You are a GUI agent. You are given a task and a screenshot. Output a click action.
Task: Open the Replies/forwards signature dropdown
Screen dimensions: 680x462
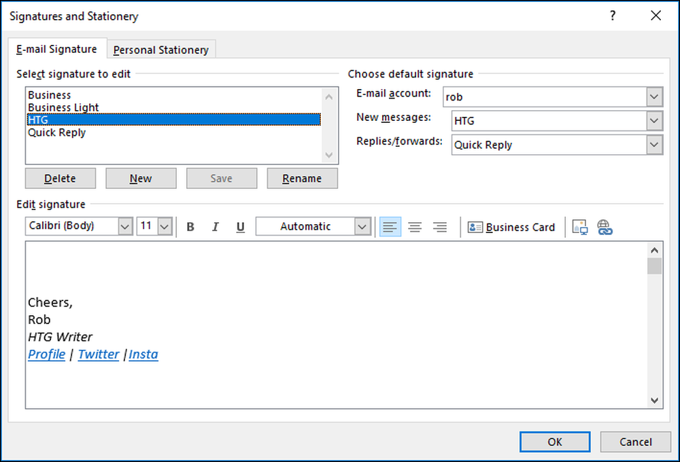pyautogui.click(x=654, y=144)
